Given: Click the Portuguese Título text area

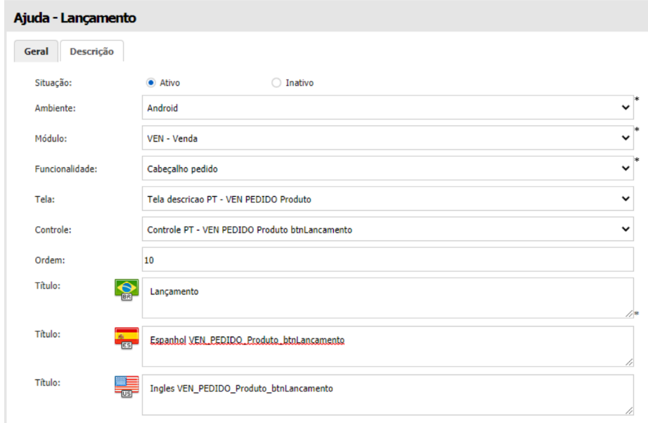Looking at the screenshot, I should point(387,298).
